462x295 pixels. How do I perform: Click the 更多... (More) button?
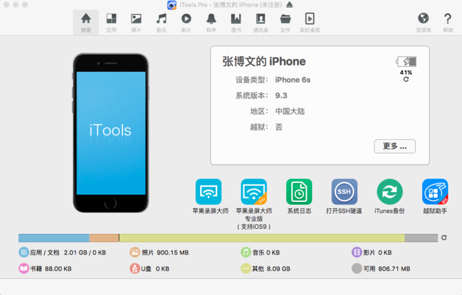click(395, 146)
